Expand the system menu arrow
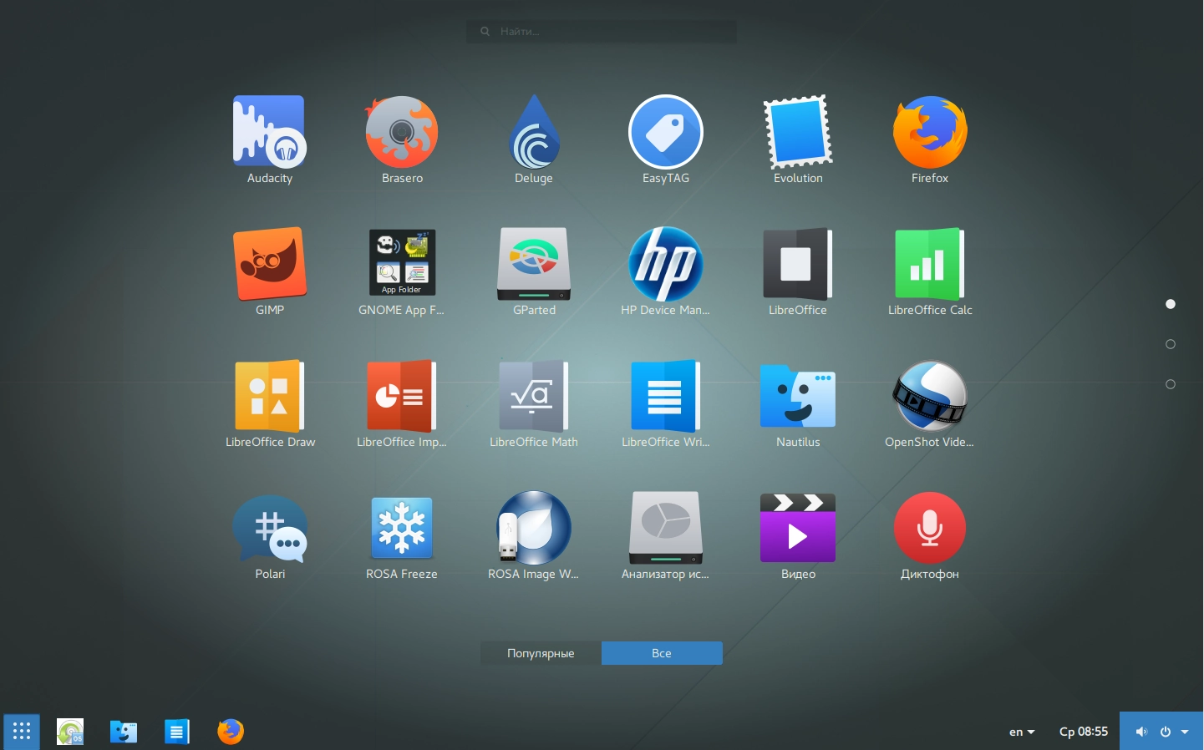The image size is (1204, 750). click(x=1185, y=732)
